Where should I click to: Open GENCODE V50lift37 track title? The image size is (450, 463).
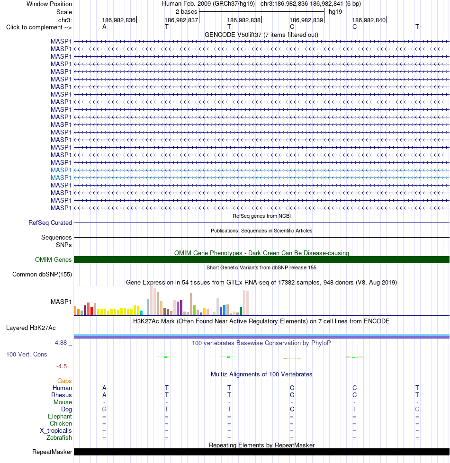click(261, 35)
